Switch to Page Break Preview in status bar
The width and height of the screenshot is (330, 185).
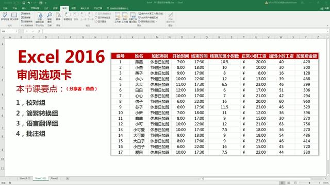[295, 183]
